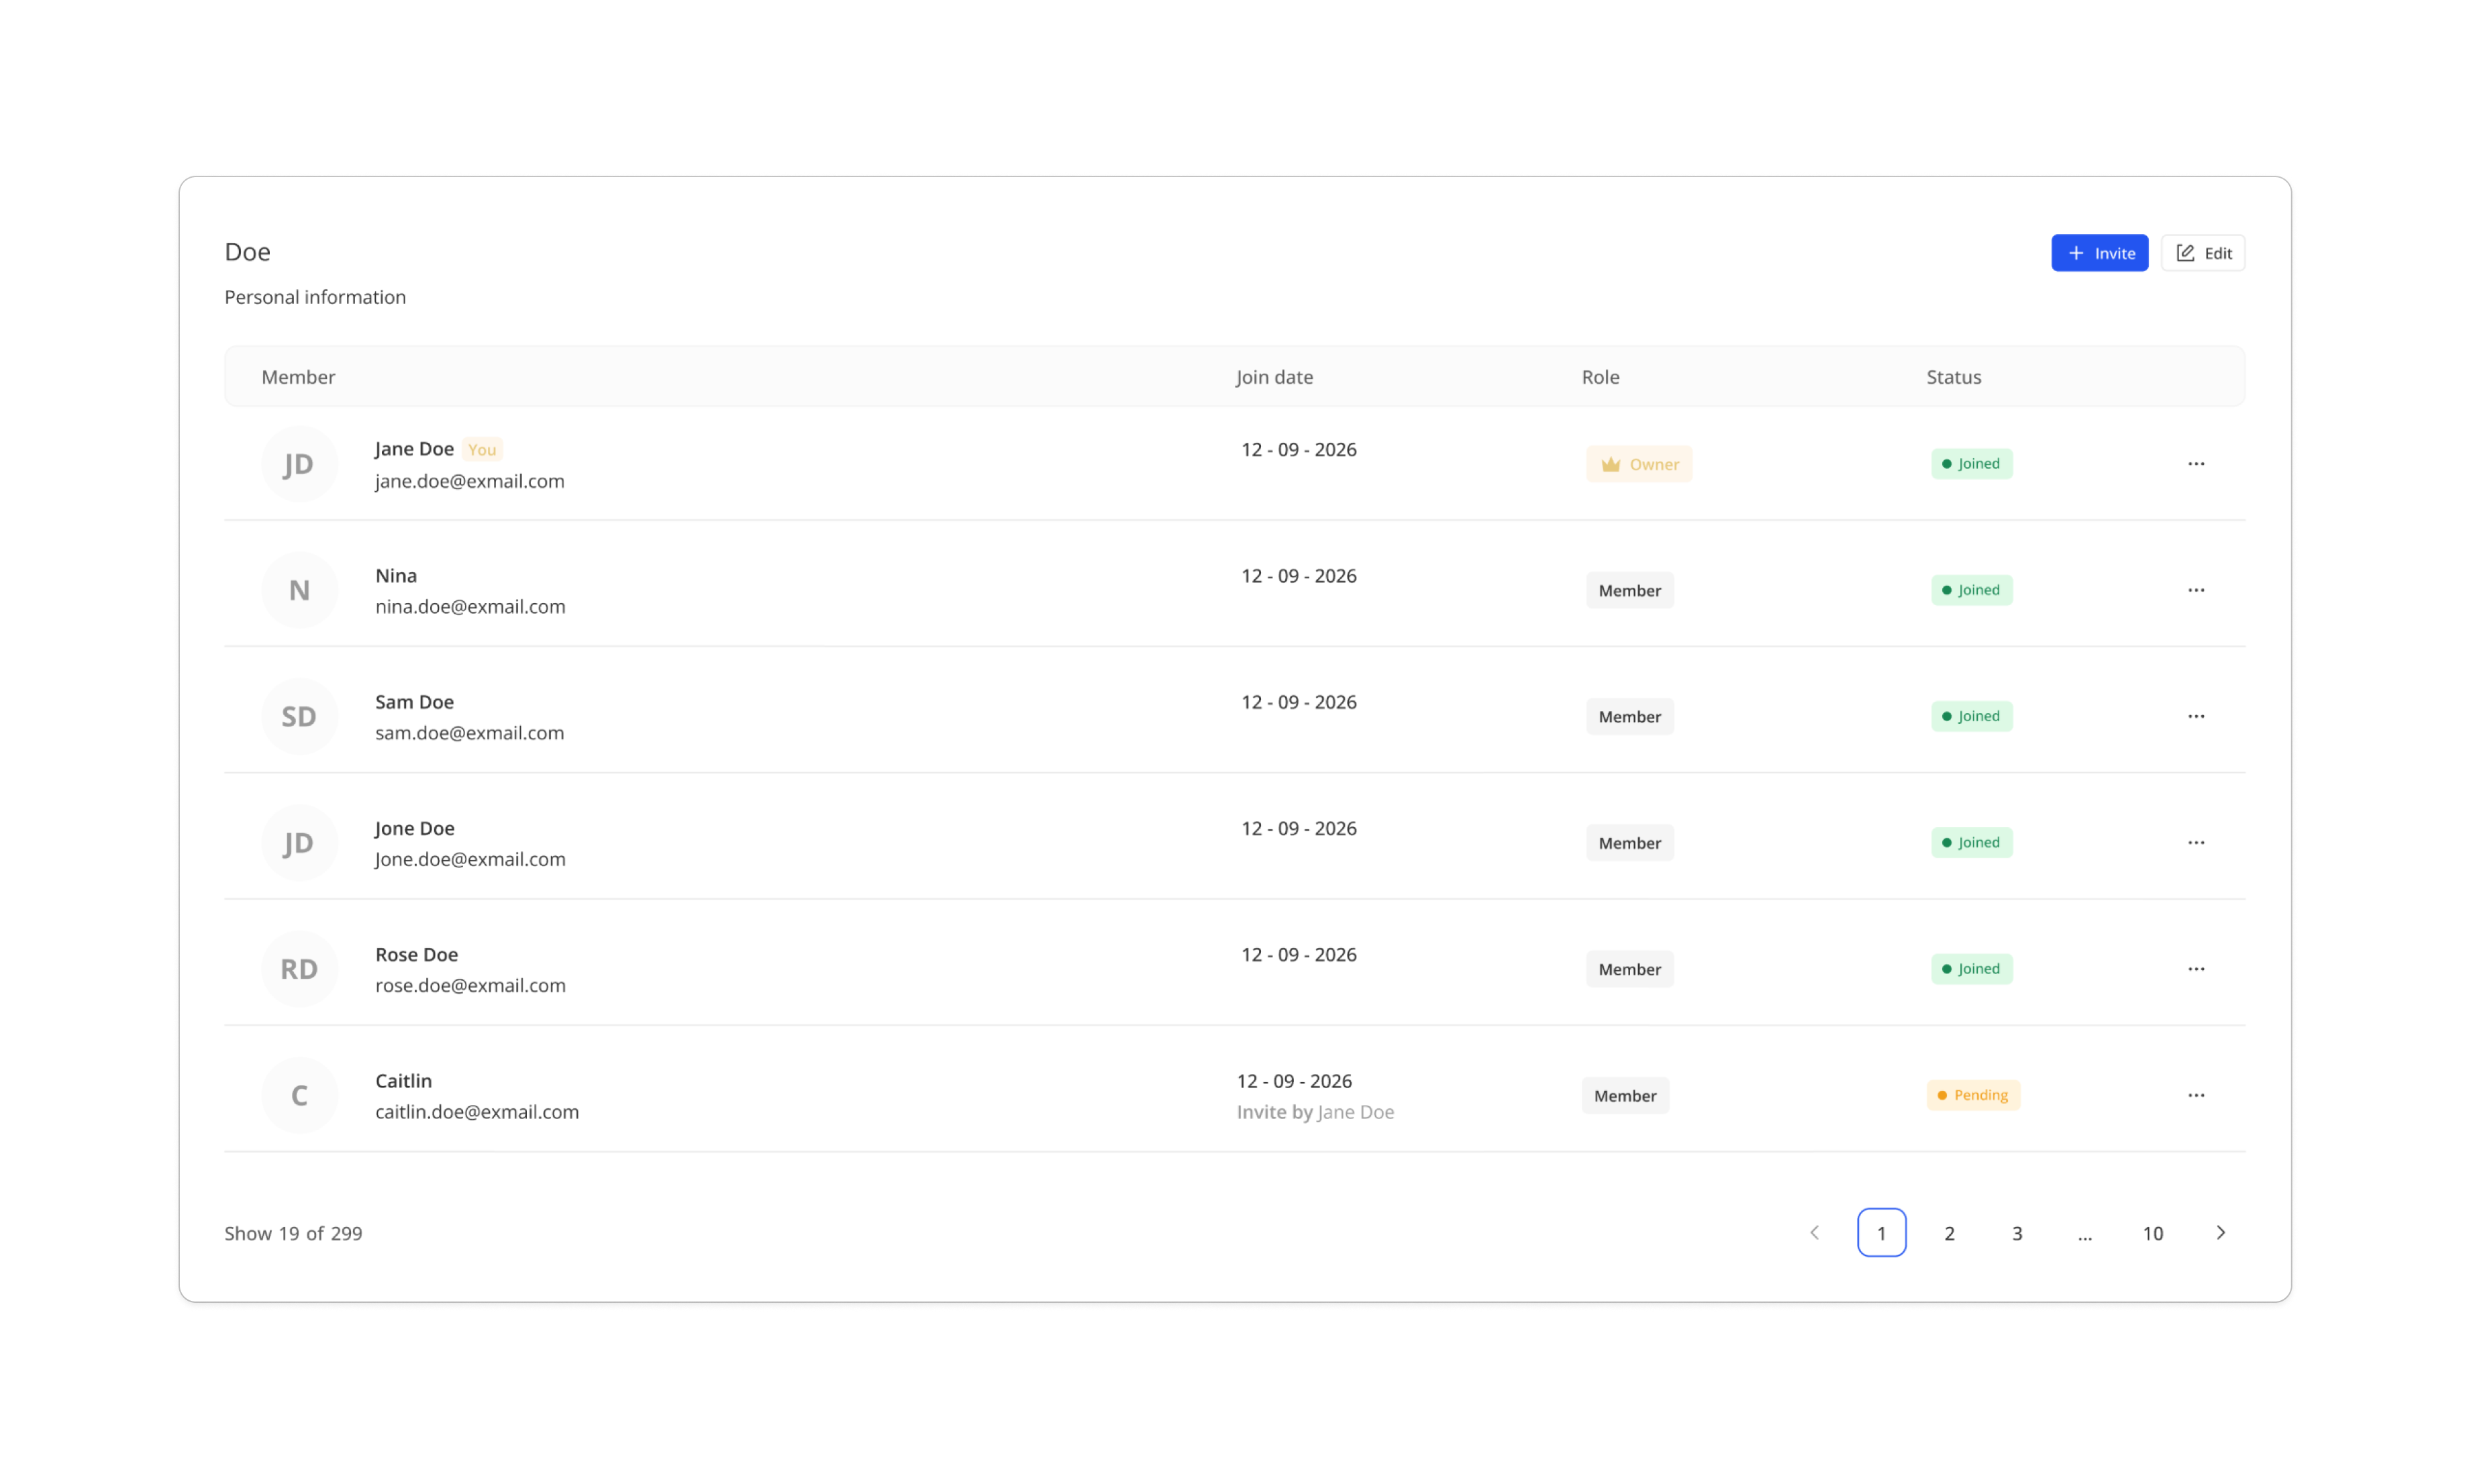Jump to page 10

click(x=2152, y=1233)
